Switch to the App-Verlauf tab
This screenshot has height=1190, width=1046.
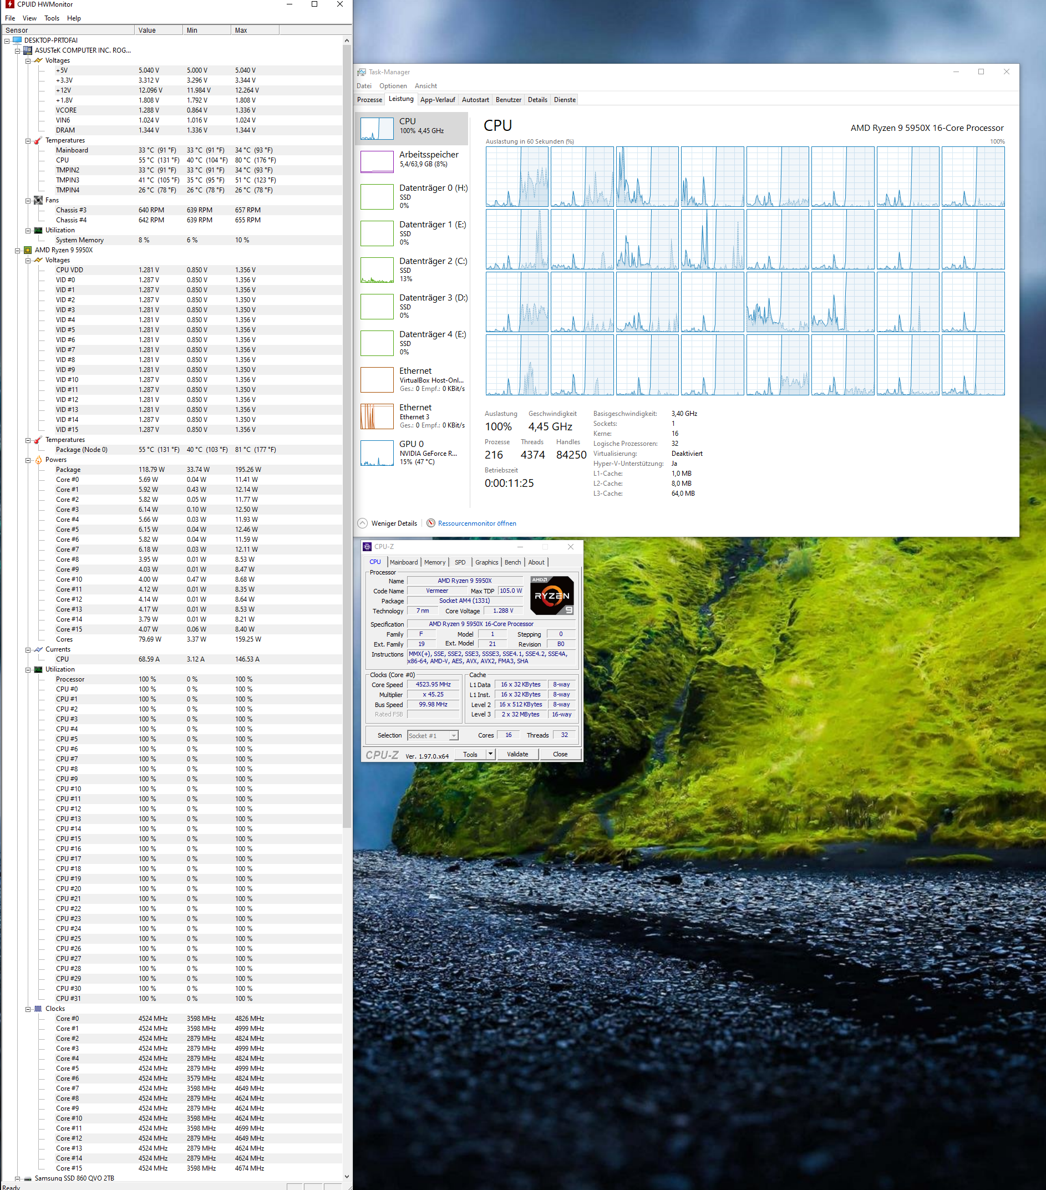[x=438, y=100]
